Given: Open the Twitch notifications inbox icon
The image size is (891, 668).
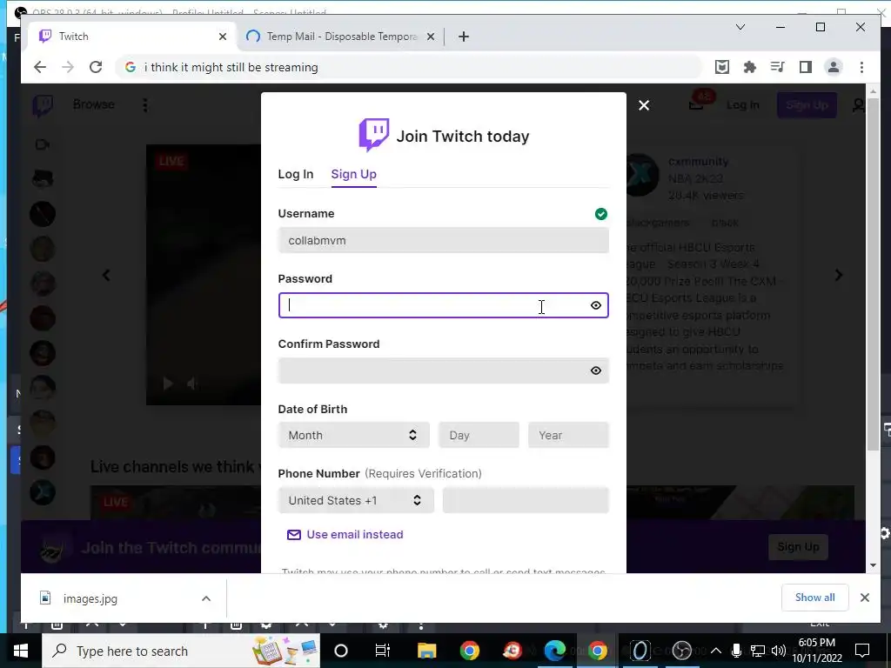Looking at the screenshot, I should coord(697,104).
